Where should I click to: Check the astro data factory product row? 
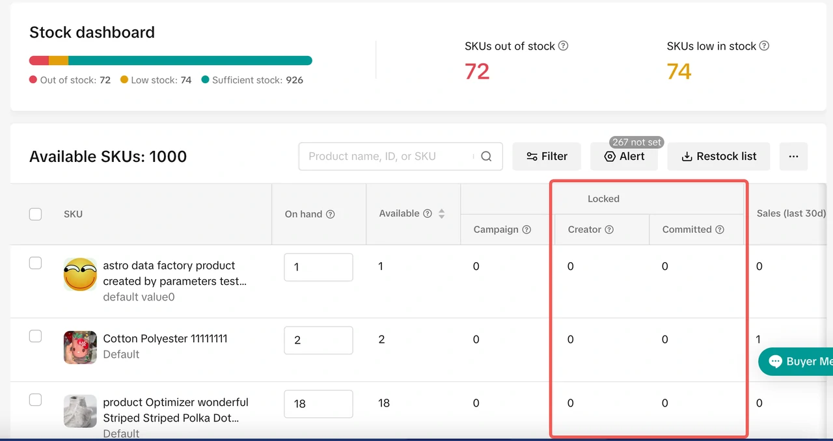click(x=36, y=263)
